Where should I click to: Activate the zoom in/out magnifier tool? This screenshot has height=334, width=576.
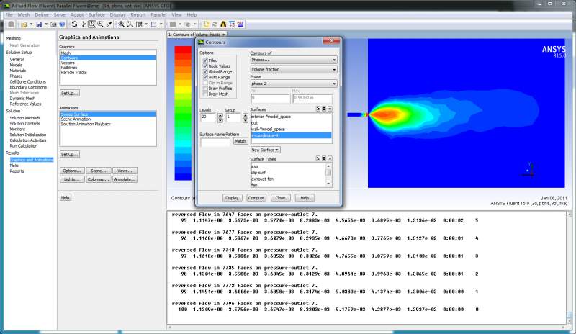click(x=93, y=24)
